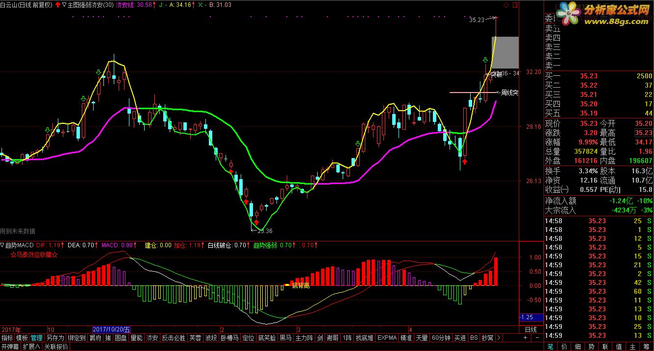
Task: Open the 指标 tab
Action: tap(7, 338)
